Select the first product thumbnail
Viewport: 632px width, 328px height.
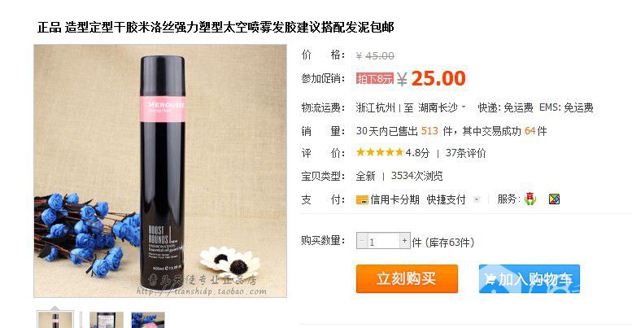[55, 320]
